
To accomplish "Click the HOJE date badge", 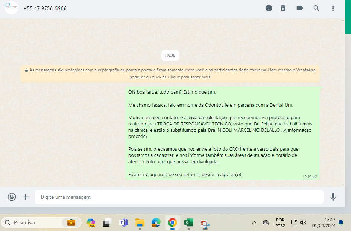I will click(170, 55).
